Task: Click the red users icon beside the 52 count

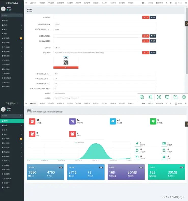Action: pyautogui.click(x=32, y=121)
